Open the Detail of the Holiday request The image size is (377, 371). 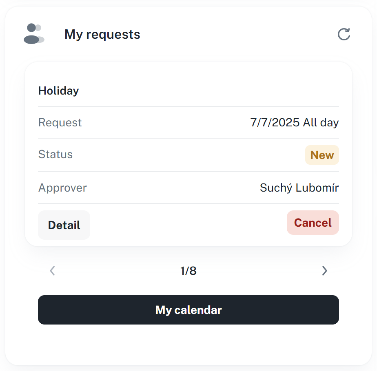point(64,225)
